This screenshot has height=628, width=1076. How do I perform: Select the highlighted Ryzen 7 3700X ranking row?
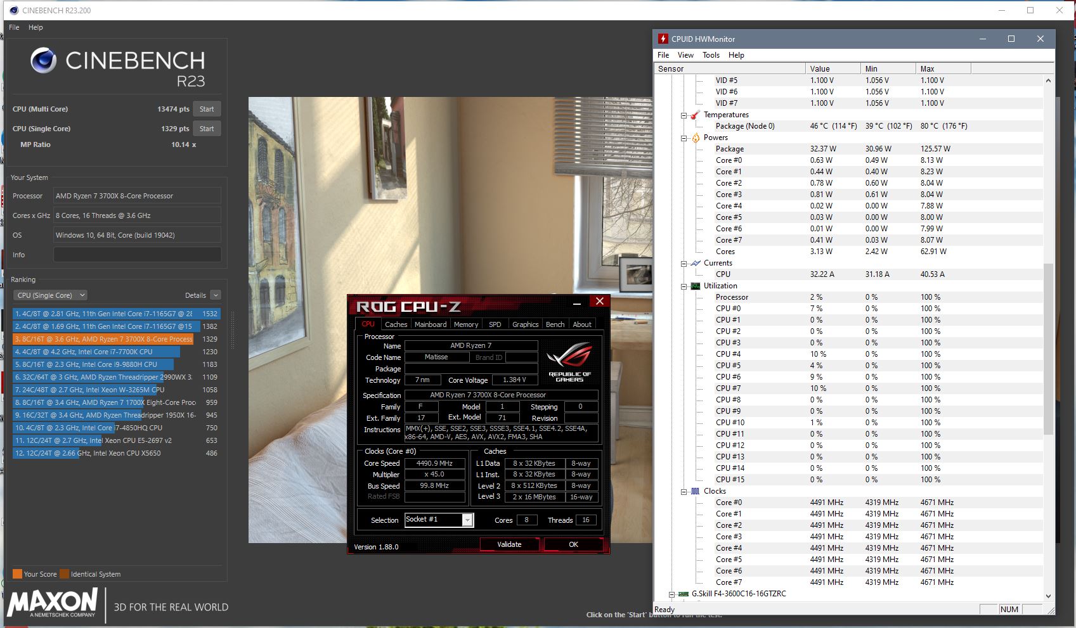point(115,339)
